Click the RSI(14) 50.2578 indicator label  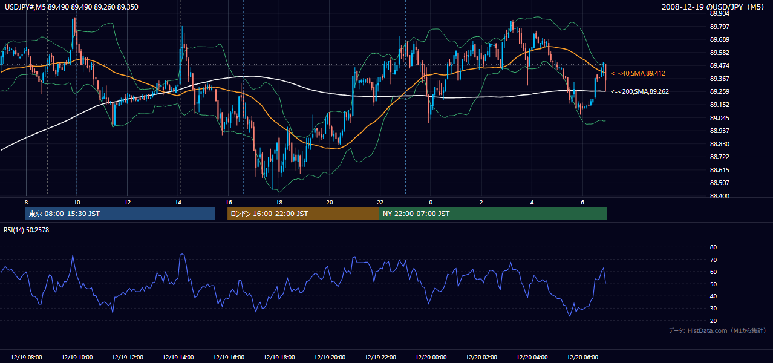27,230
